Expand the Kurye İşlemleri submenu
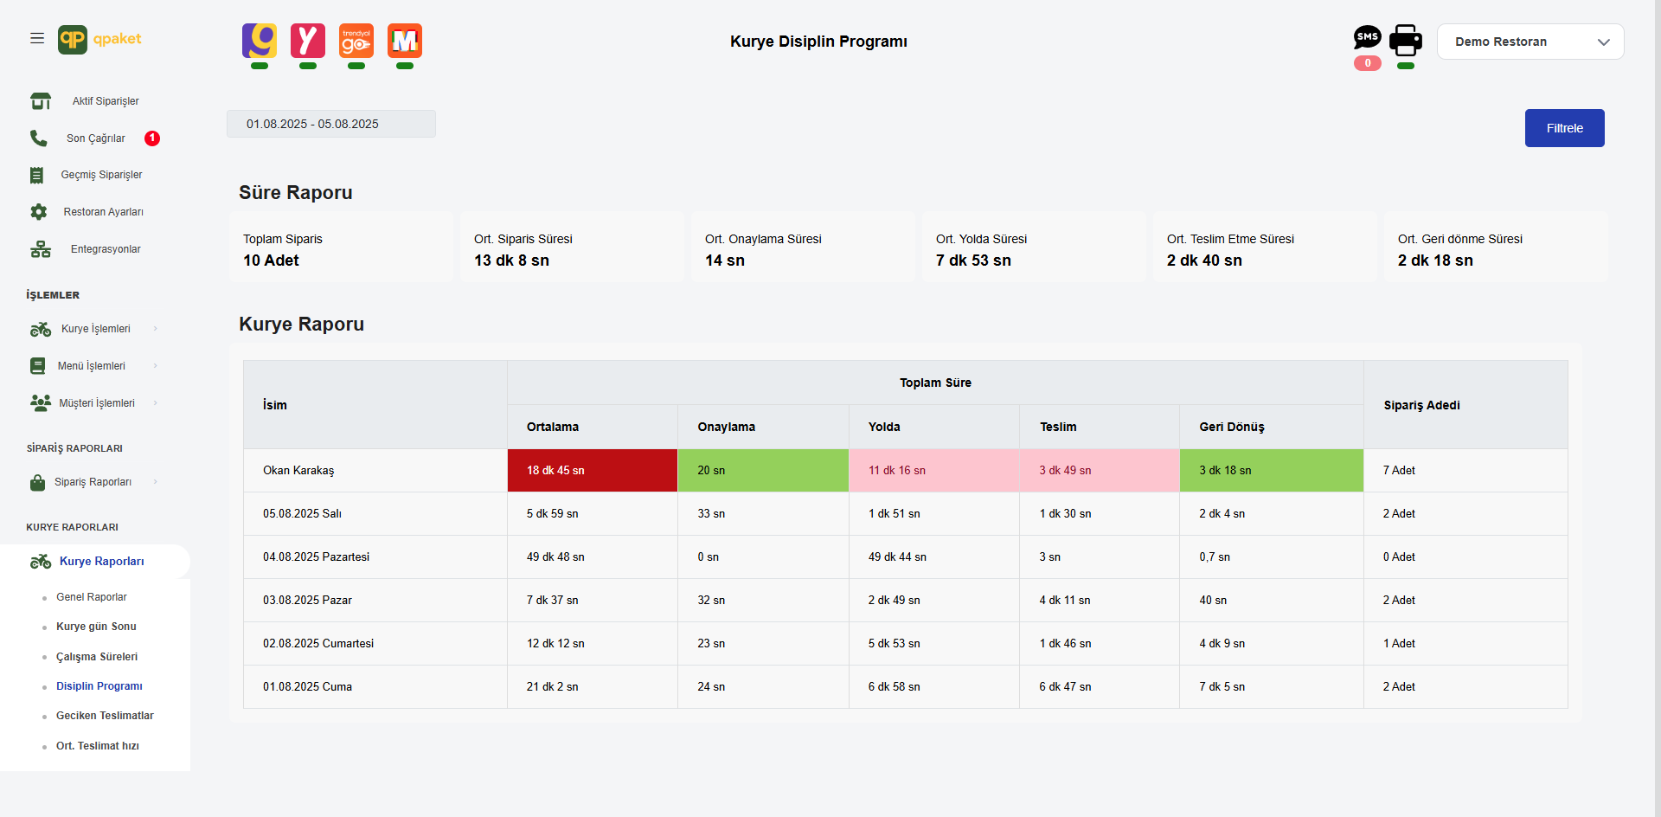The image size is (1661, 817). point(95,329)
